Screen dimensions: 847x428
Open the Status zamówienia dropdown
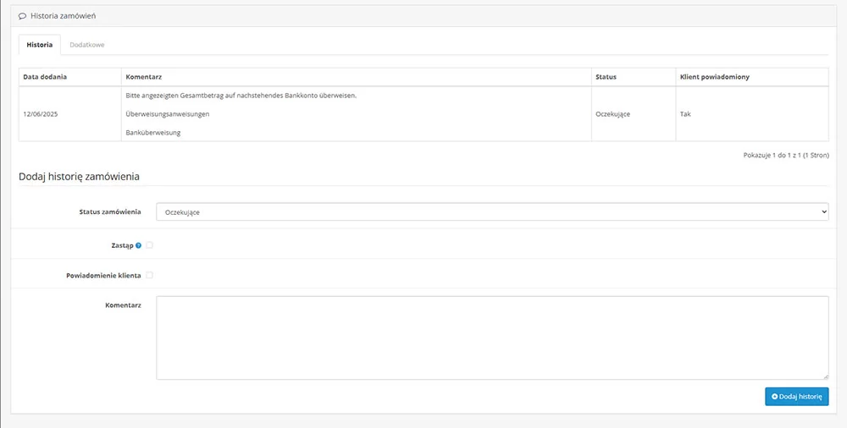(491, 211)
